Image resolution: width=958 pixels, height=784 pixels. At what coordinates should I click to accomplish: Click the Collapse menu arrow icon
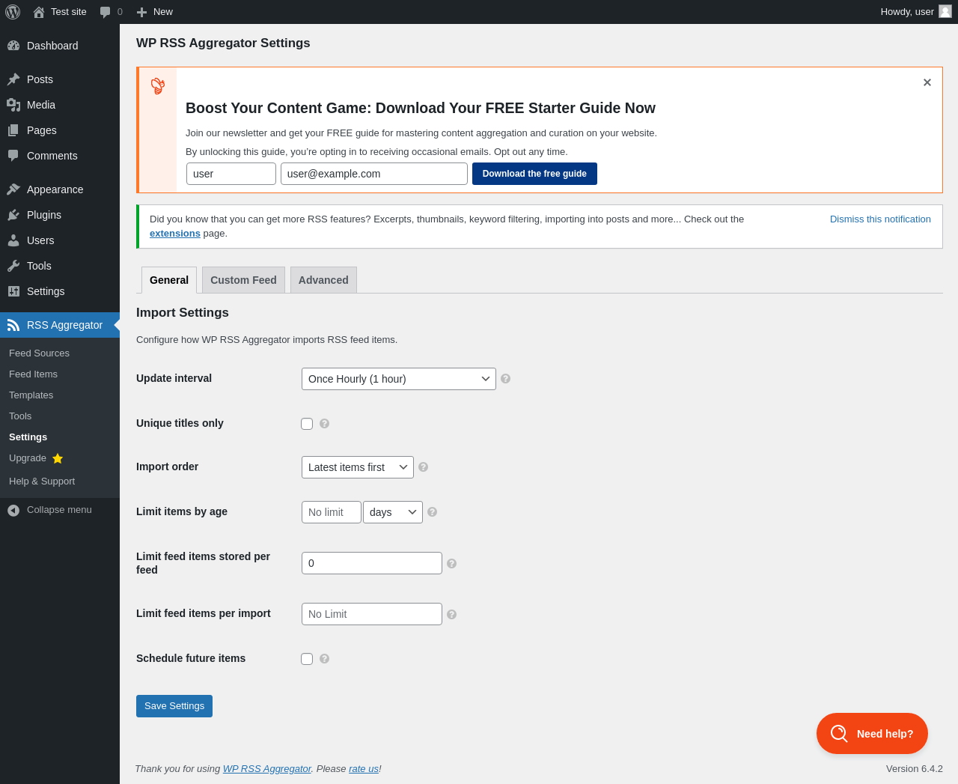point(13,510)
